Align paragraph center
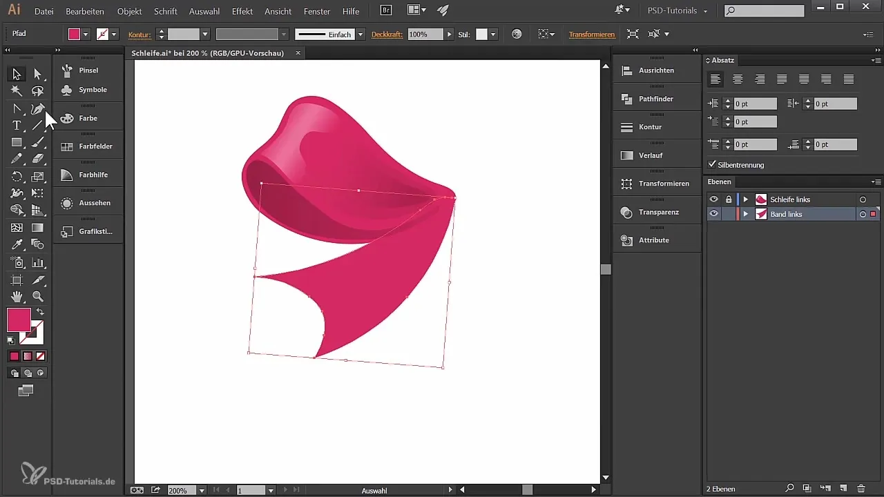Screen dimensions: 884x497 pos(738,79)
